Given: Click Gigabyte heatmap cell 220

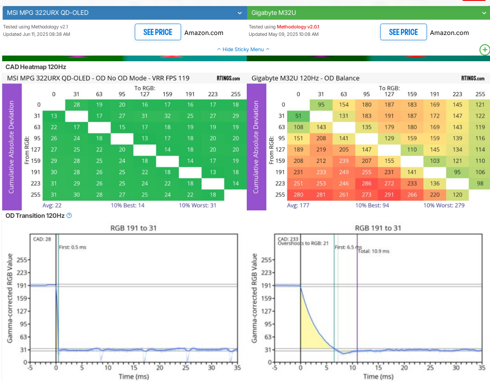Looking at the screenshot, I should (x=435, y=195).
